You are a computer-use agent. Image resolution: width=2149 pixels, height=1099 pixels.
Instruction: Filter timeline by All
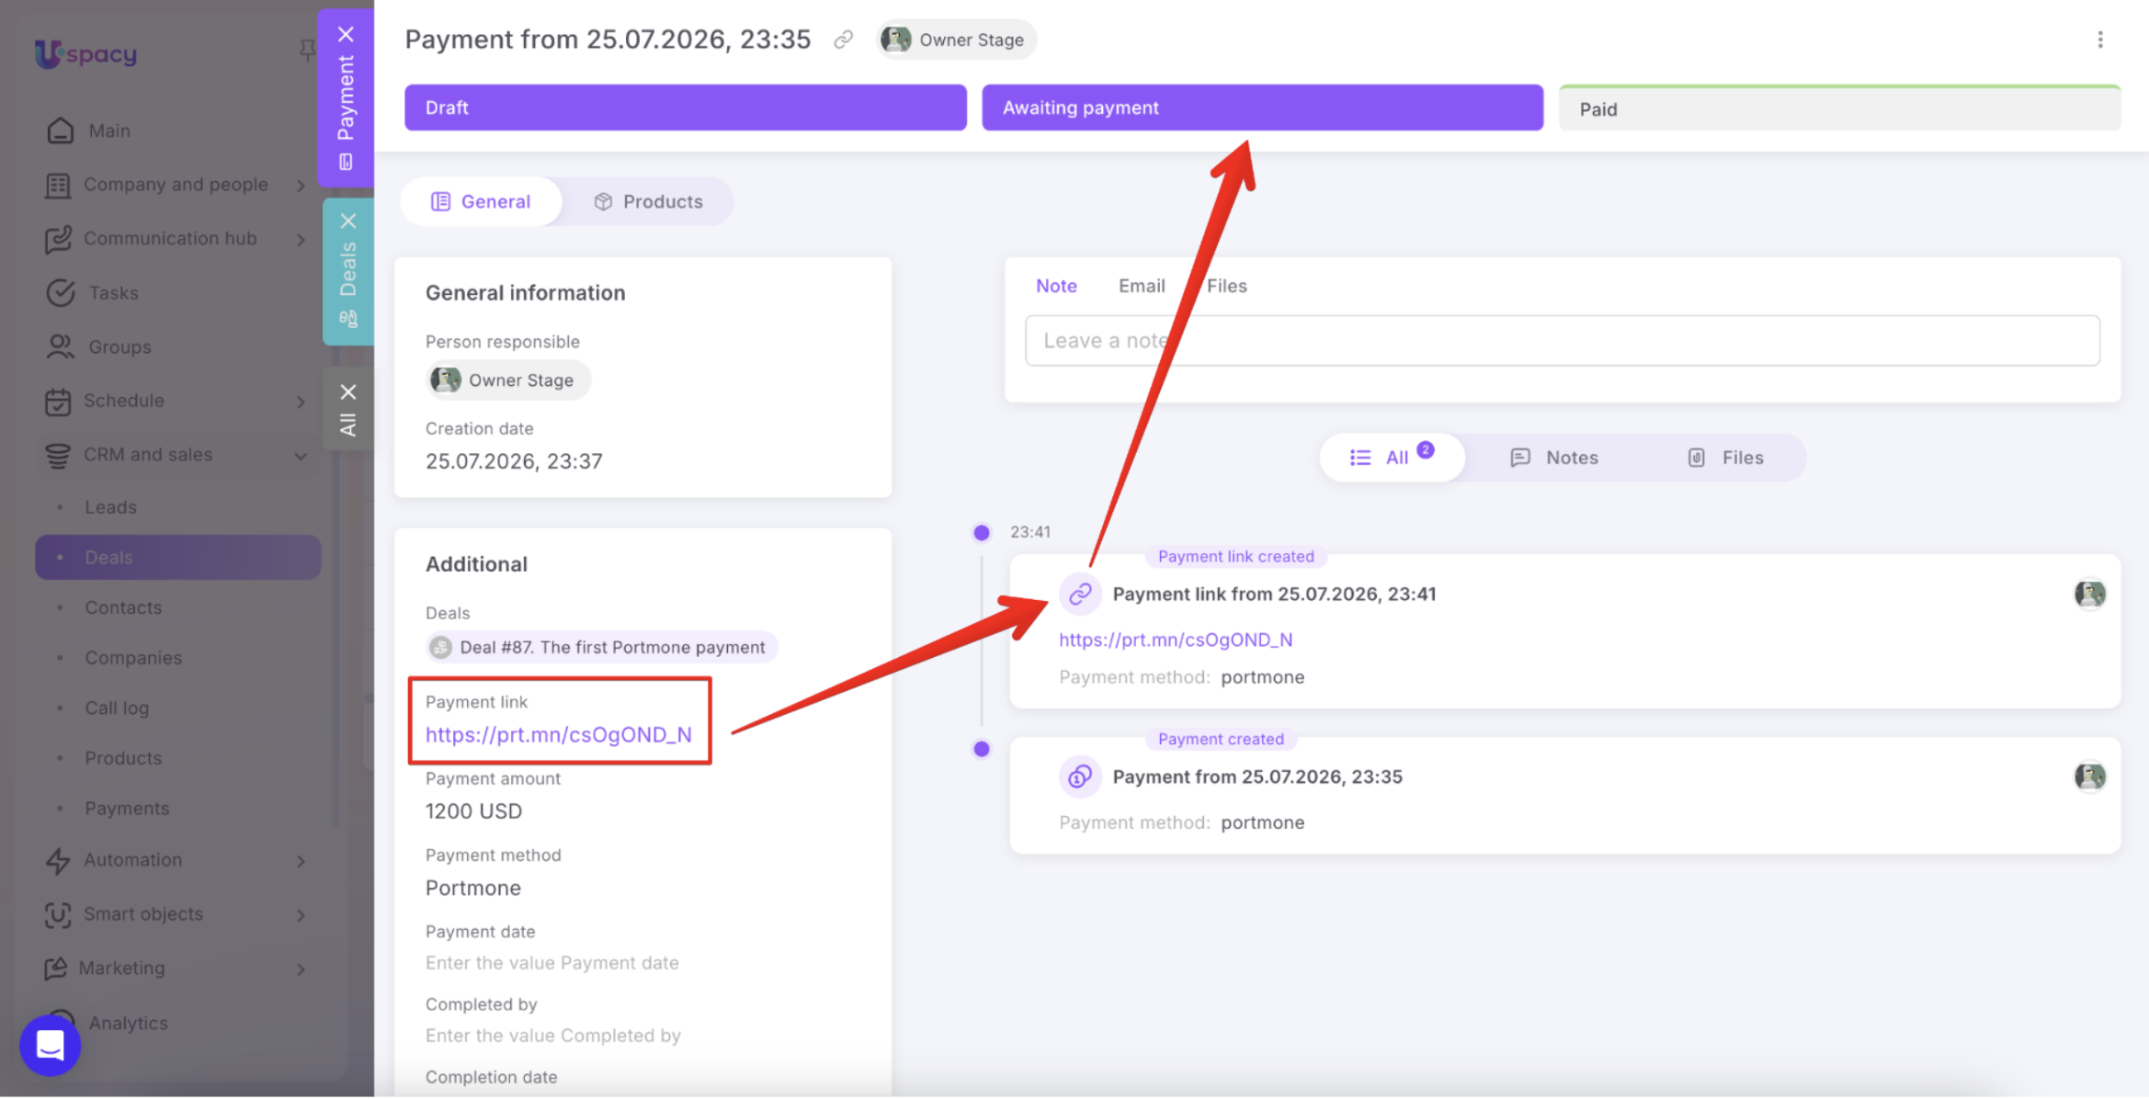[x=1392, y=458]
